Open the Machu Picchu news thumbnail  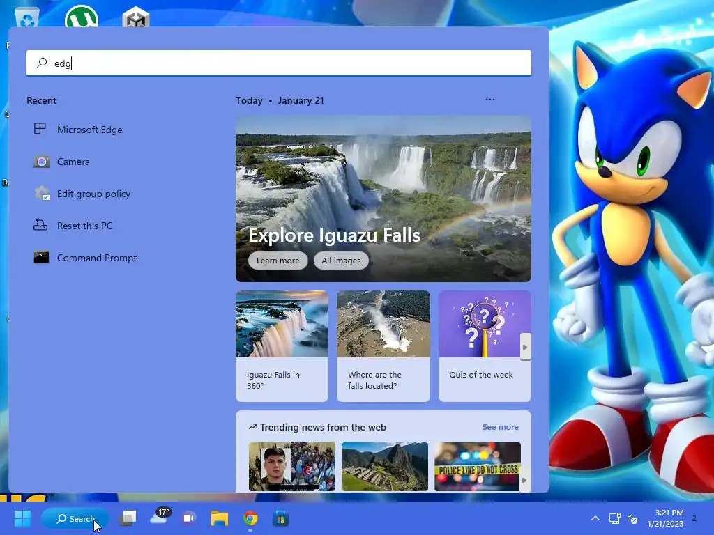[x=385, y=467]
